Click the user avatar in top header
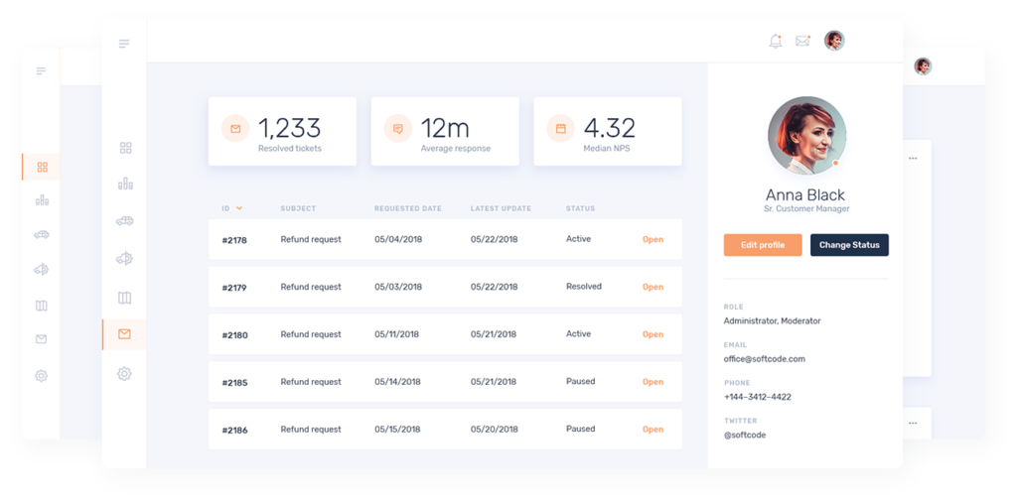The width and height of the screenshot is (1017, 503). tap(834, 41)
